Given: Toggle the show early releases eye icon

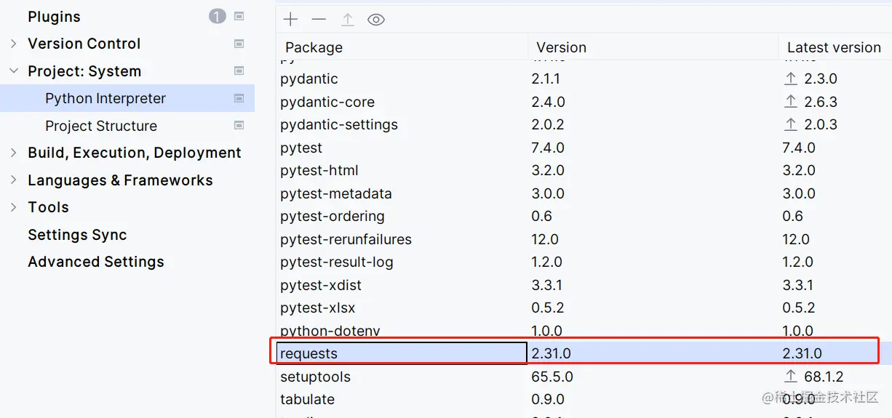Looking at the screenshot, I should [x=375, y=20].
